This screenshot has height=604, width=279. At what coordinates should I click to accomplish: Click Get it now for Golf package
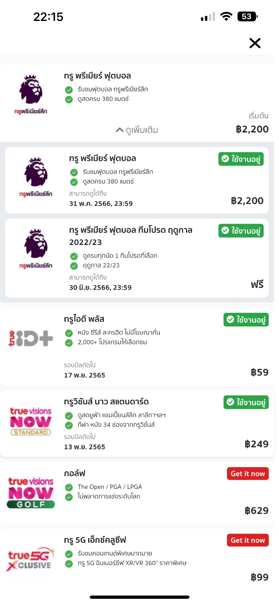click(x=248, y=474)
